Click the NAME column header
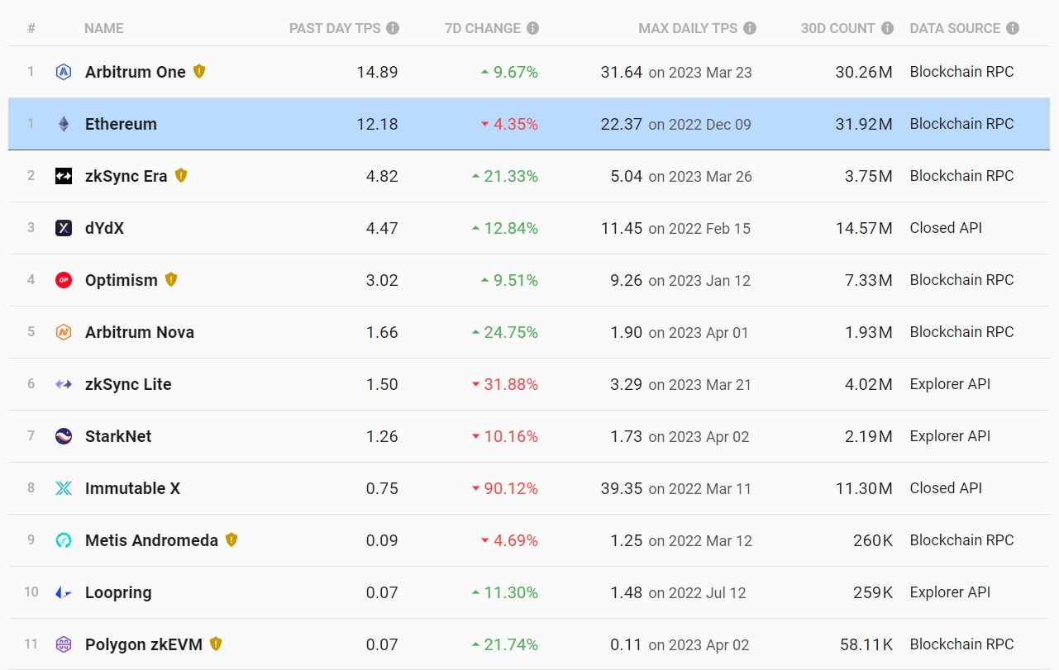 pyautogui.click(x=104, y=28)
